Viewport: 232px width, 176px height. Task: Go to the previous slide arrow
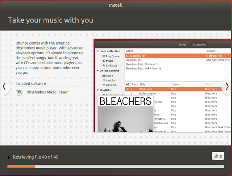(4, 87)
